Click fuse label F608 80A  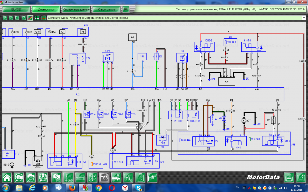click(x=231, y=42)
